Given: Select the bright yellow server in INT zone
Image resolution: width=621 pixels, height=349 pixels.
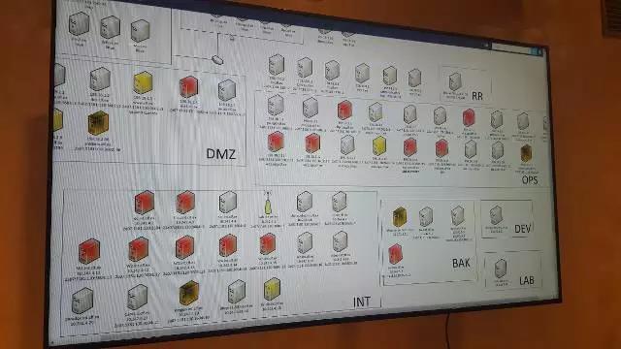Looking at the screenshot, I should click(x=272, y=289).
